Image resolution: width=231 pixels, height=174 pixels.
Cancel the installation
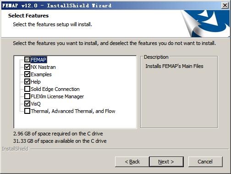click(x=205, y=162)
